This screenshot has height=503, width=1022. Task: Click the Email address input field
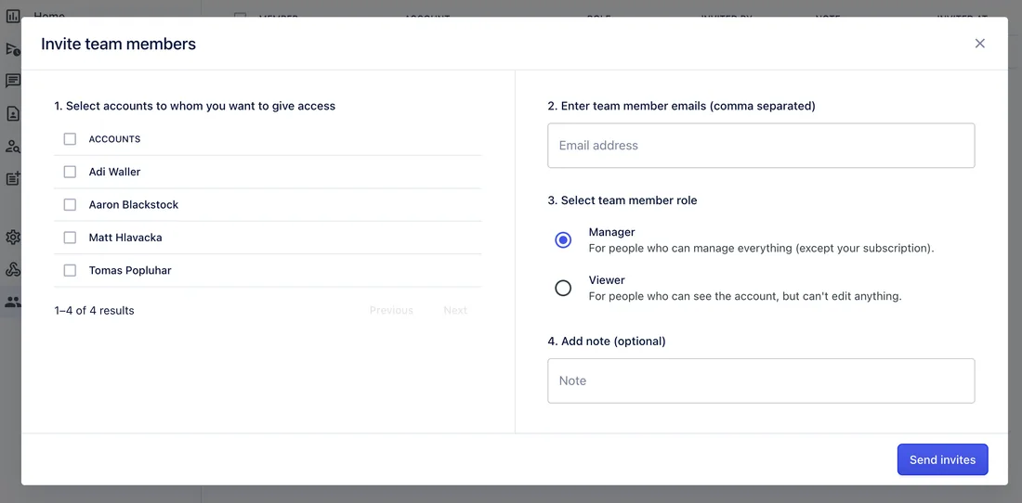[761, 146]
